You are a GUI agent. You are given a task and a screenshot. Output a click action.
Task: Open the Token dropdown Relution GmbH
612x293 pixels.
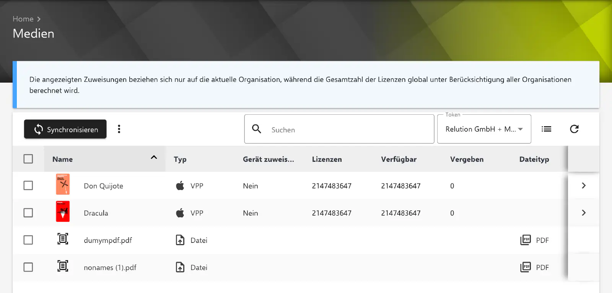(484, 129)
